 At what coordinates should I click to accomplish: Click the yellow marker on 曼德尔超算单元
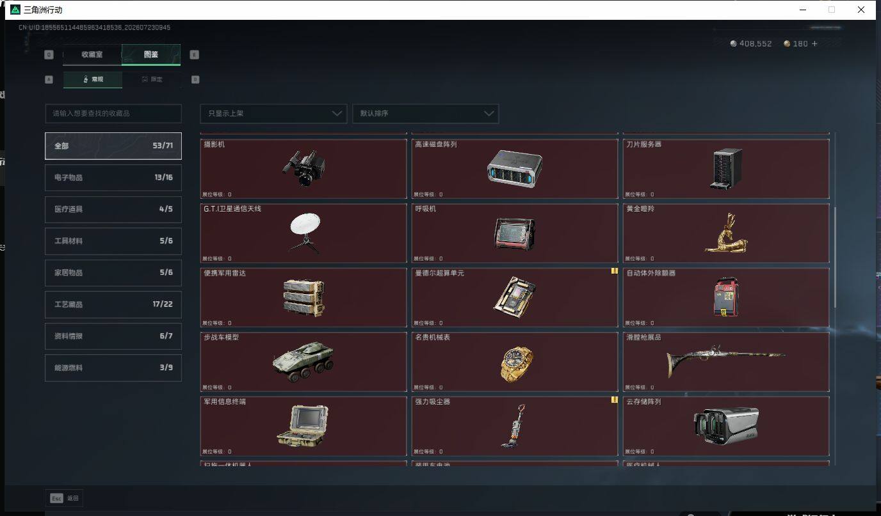tap(614, 271)
